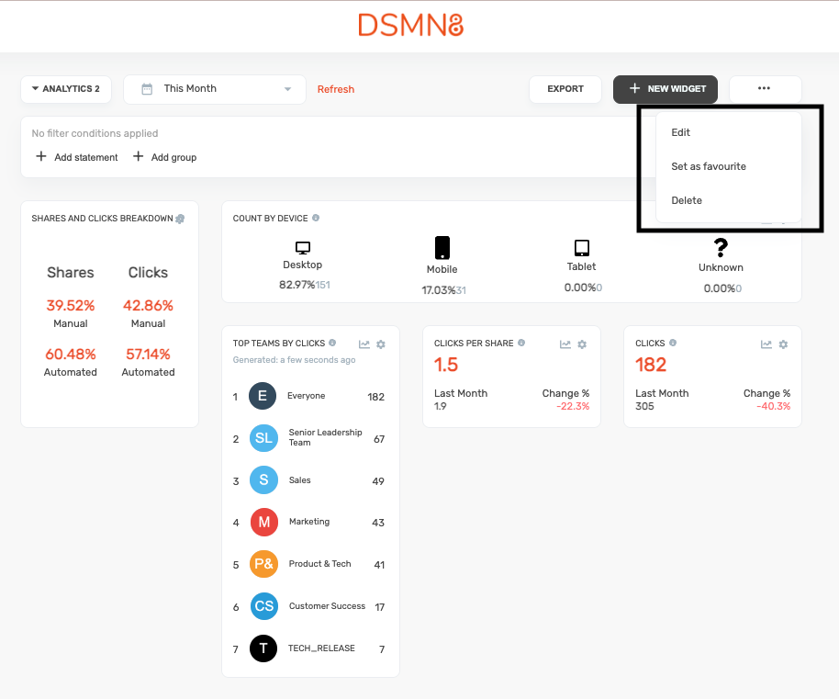Select the Senior Leadership Team name

point(325,437)
